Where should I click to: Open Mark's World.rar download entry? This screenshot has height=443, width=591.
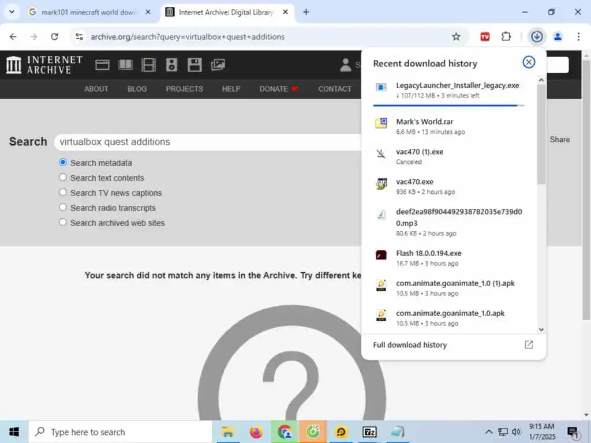[x=449, y=126]
